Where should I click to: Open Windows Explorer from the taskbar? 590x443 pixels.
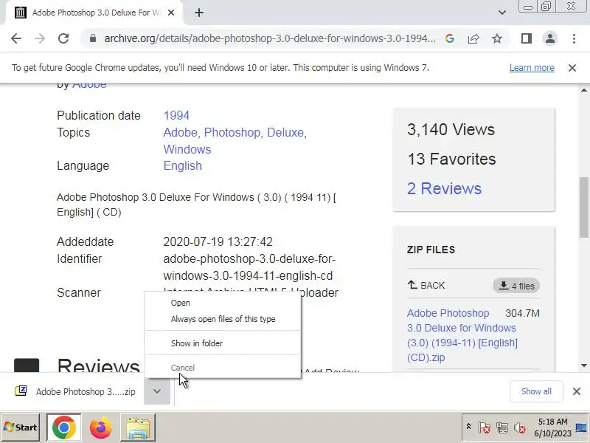[138, 427]
